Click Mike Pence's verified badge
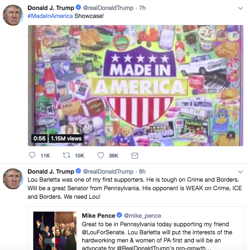The image size is (248, 250). click(x=119, y=215)
